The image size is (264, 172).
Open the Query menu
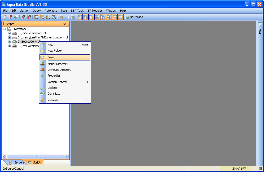coord(37,11)
